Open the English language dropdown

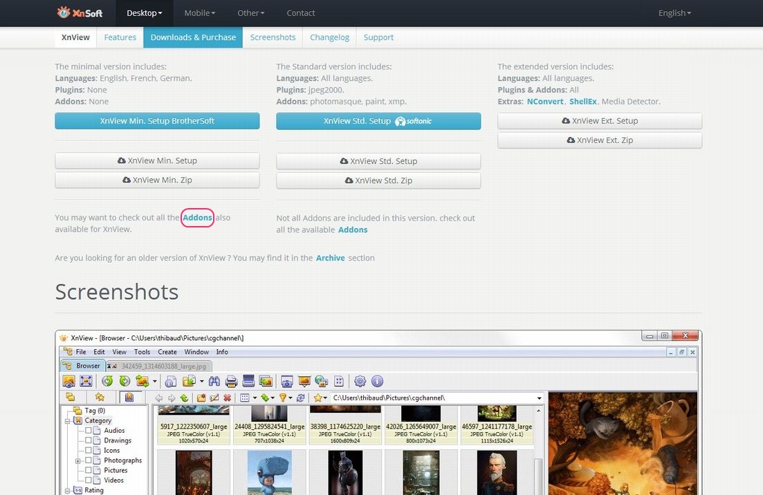pos(674,12)
